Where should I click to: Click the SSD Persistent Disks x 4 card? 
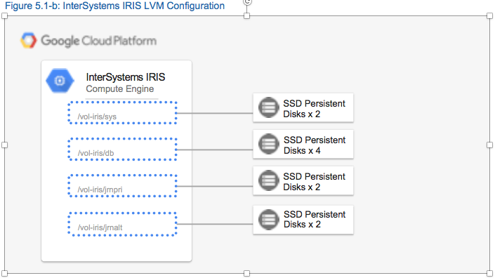point(303,144)
